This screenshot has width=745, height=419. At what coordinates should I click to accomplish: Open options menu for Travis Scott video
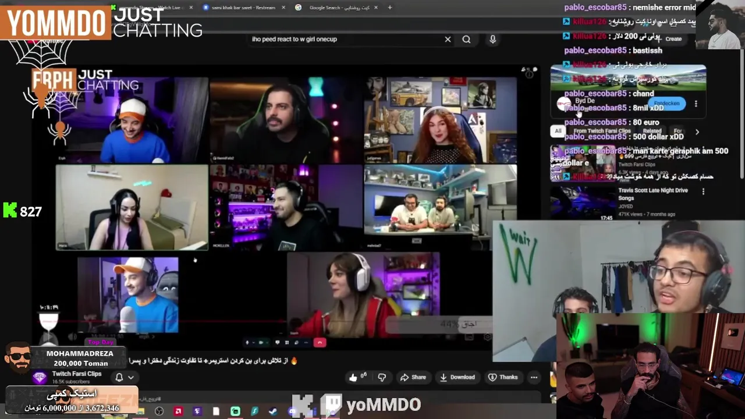[703, 191]
